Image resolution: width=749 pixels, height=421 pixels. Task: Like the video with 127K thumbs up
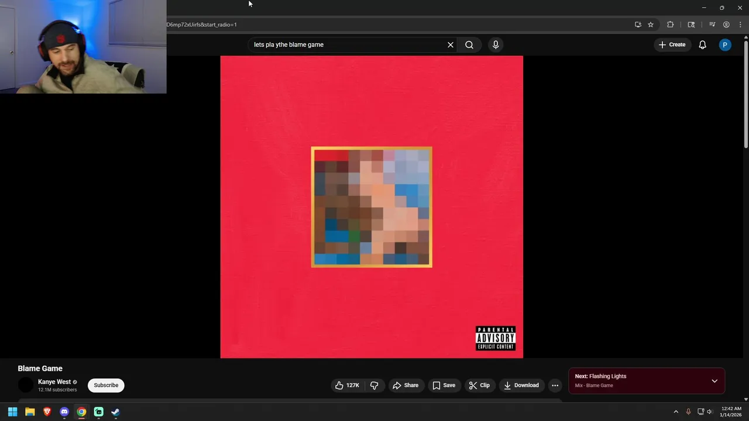pyautogui.click(x=347, y=385)
